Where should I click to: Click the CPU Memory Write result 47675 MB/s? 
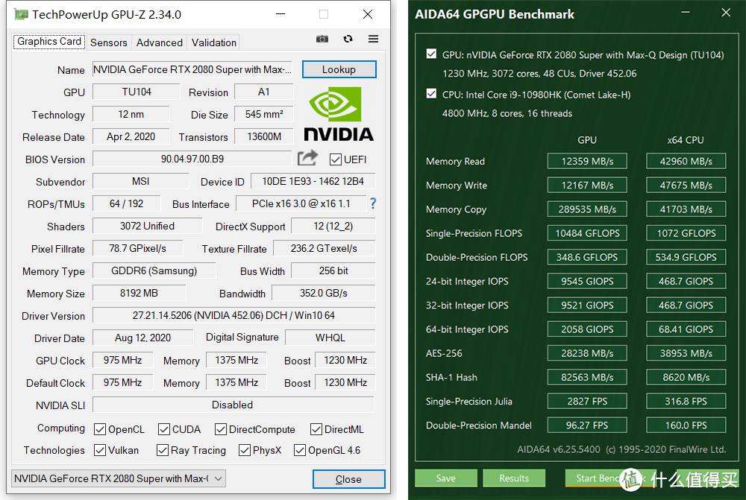[x=686, y=185]
